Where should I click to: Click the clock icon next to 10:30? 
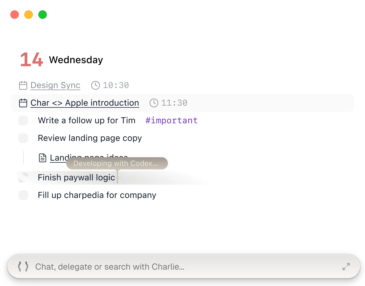[x=96, y=85]
